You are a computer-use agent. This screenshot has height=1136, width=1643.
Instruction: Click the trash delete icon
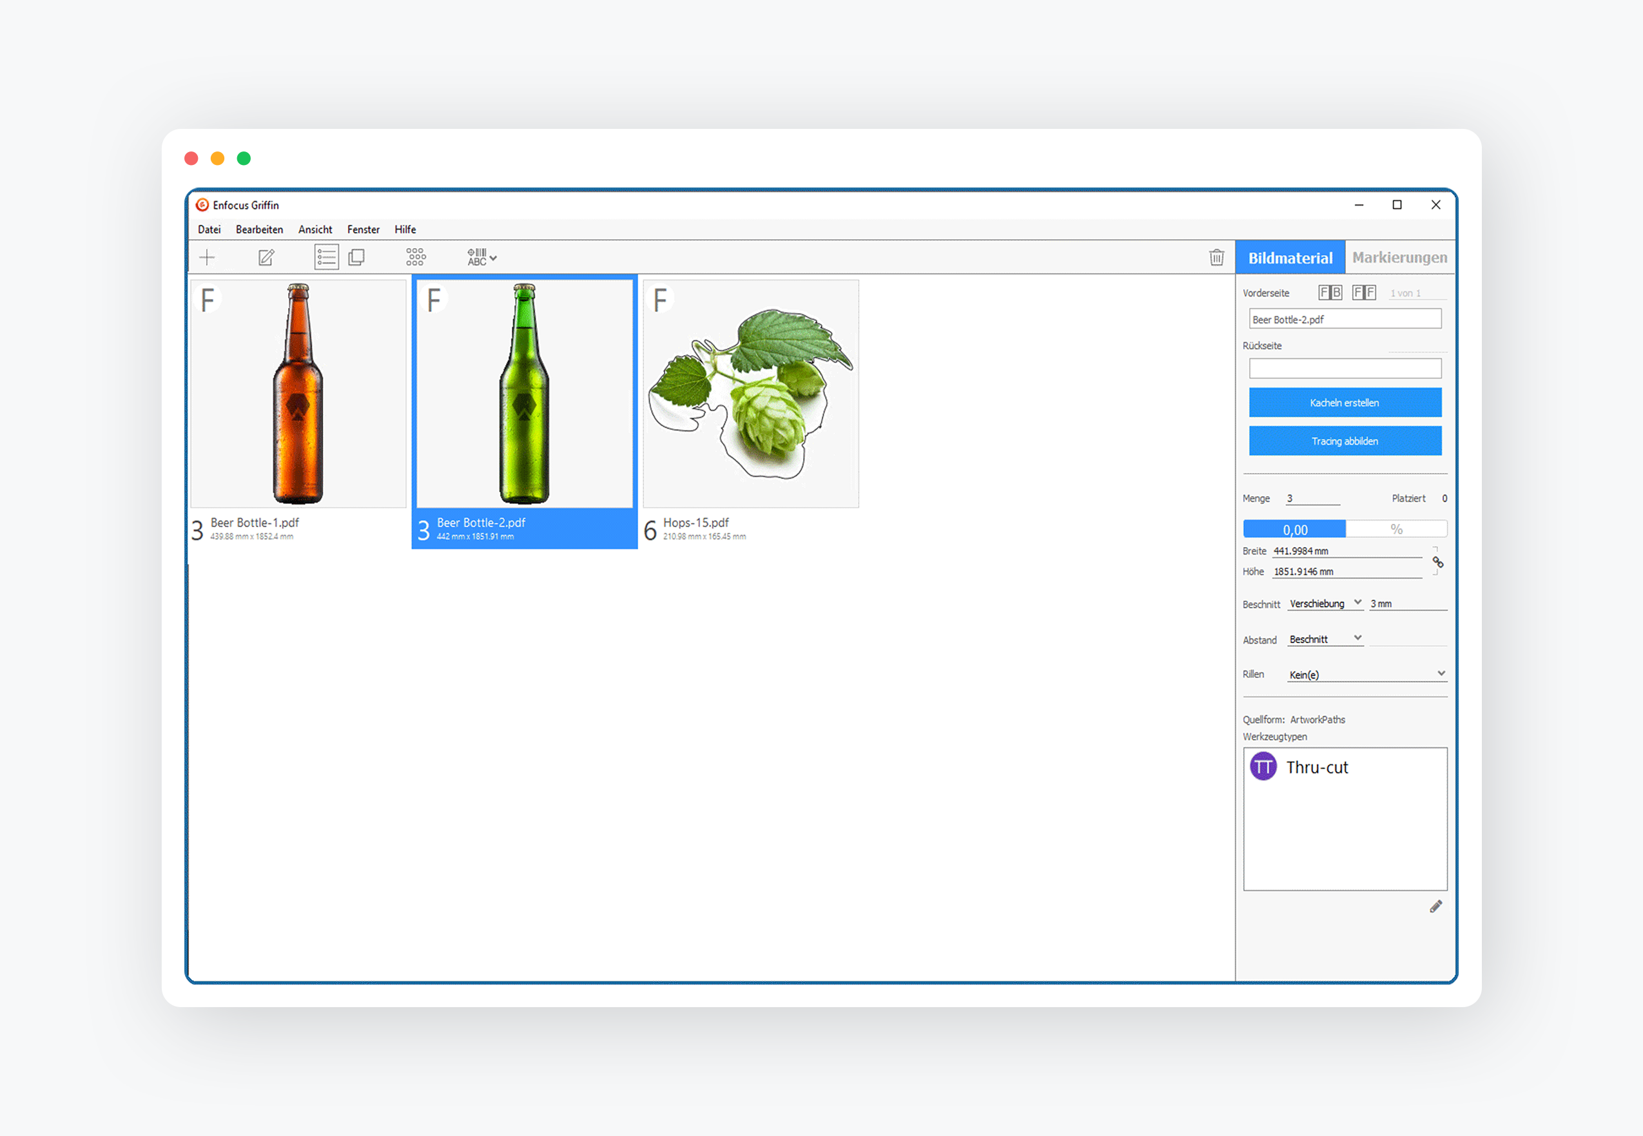(x=1216, y=257)
